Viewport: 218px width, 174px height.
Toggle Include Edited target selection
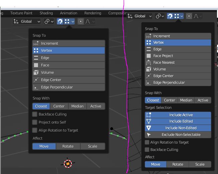click(178, 121)
